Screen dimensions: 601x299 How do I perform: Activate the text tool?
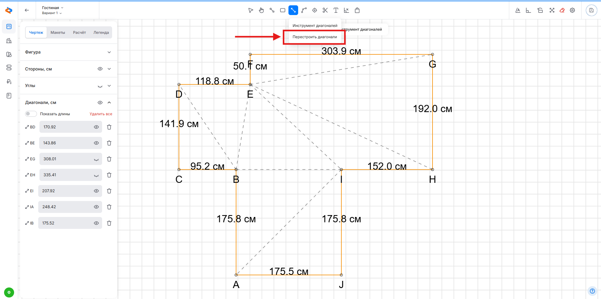pyautogui.click(x=336, y=10)
